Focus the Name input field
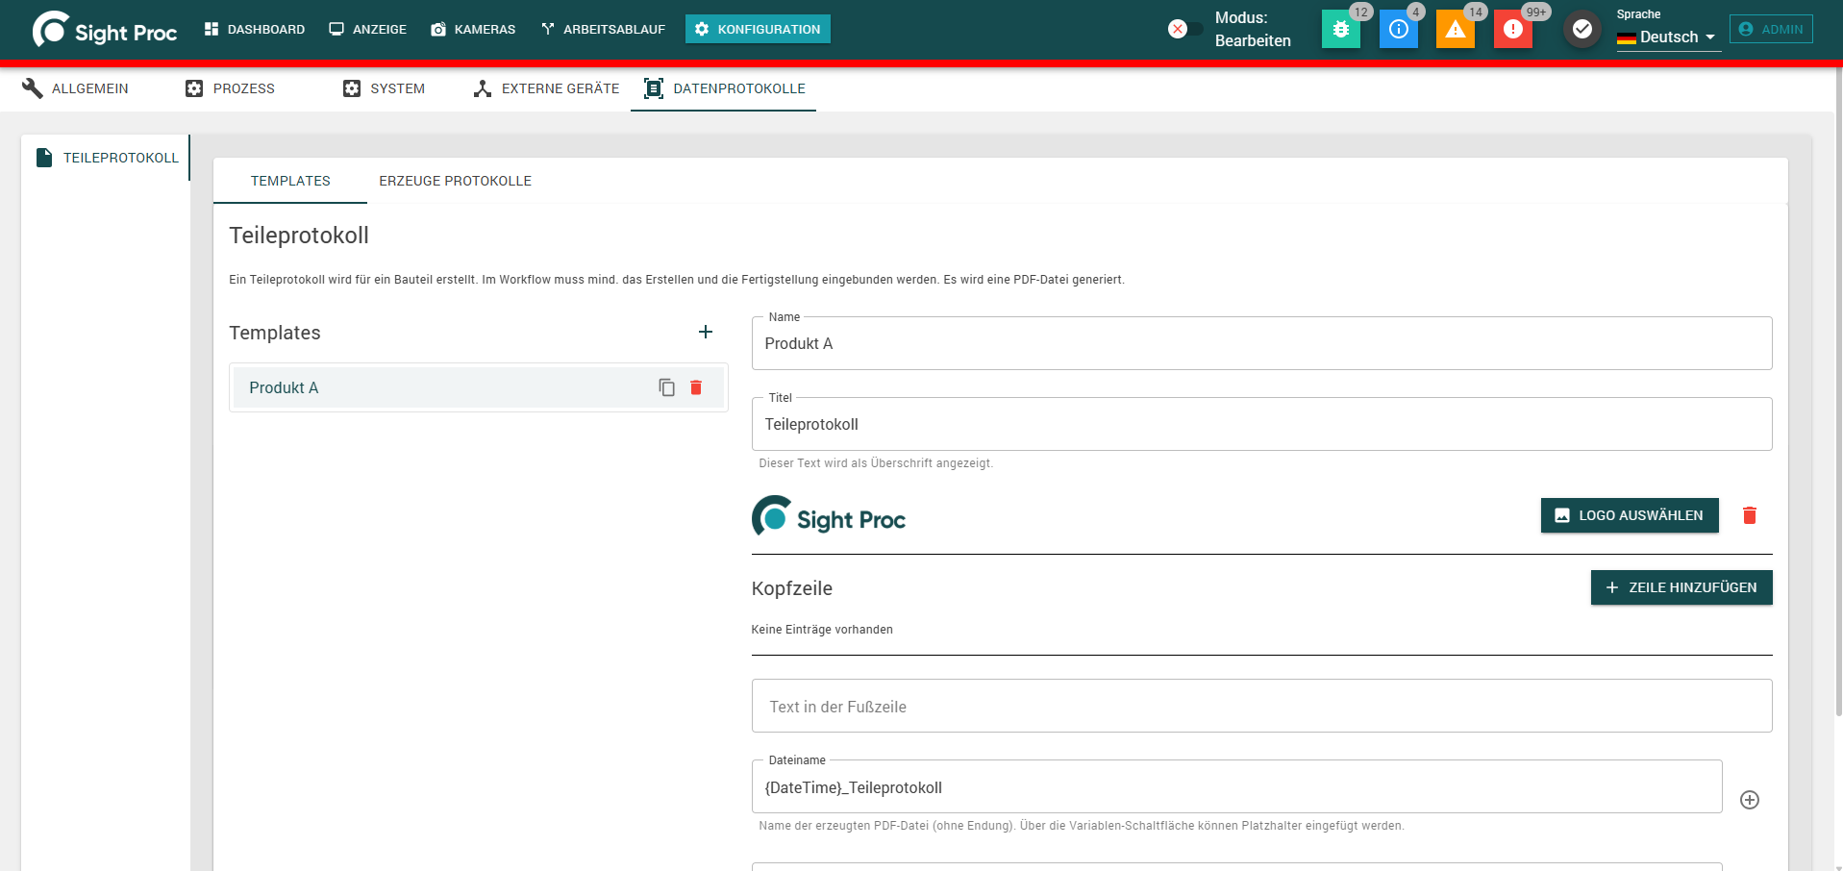 coord(1261,343)
